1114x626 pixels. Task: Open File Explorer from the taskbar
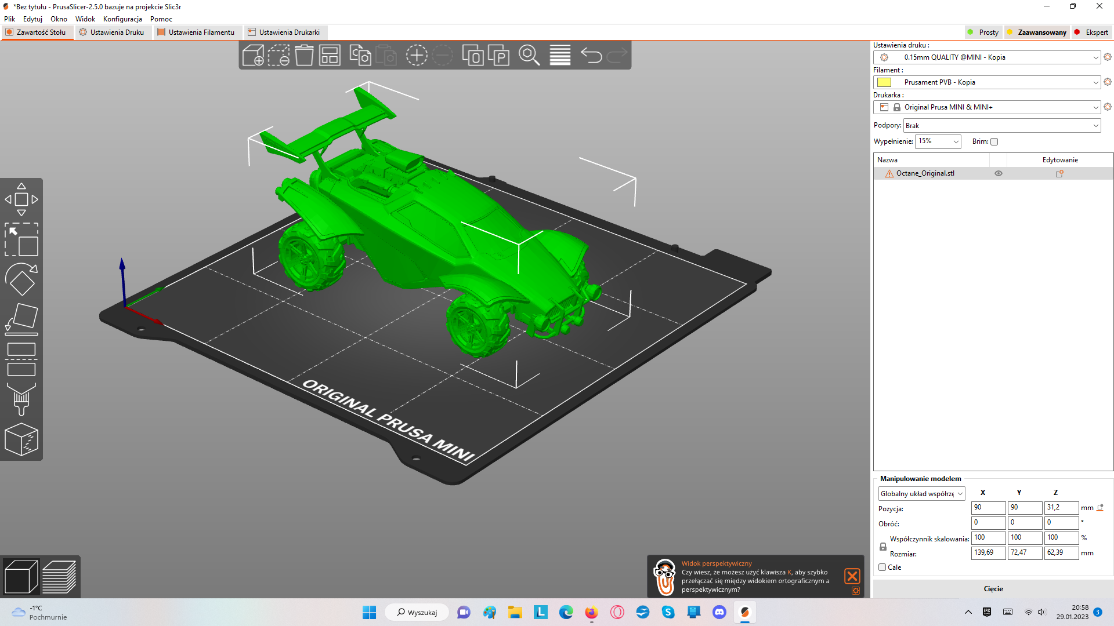[515, 612]
